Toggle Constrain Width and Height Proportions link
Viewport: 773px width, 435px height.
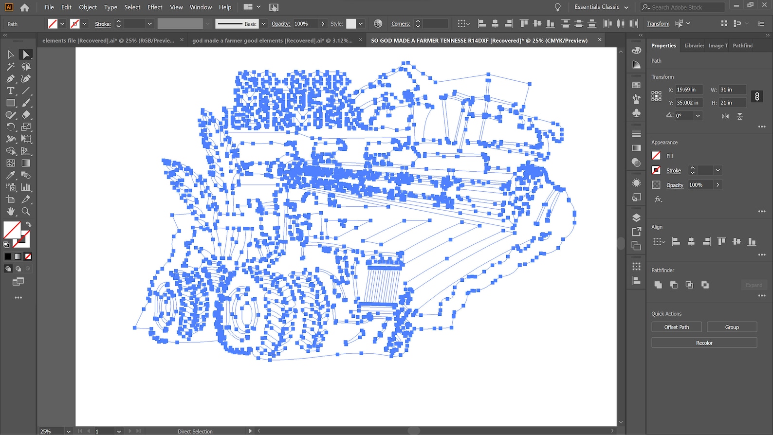click(x=757, y=96)
